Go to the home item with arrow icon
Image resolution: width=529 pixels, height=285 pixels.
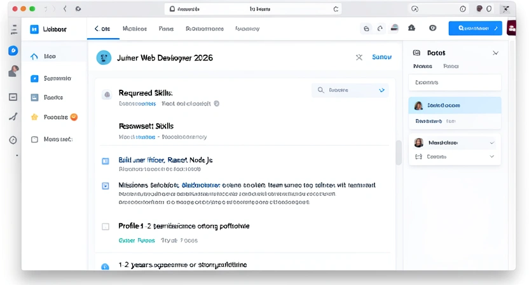[x=55, y=57]
